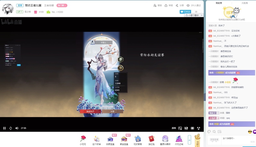Switch to web fullscreen icon
Image resolution: width=256 pixels, height=147 pixels.
coord(192,128)
